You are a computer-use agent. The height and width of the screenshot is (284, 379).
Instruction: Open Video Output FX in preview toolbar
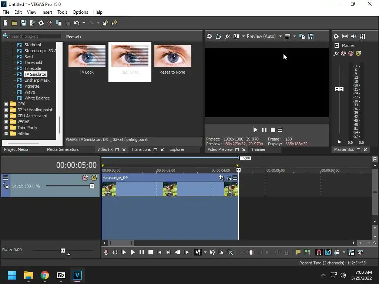tap(227, 36)
